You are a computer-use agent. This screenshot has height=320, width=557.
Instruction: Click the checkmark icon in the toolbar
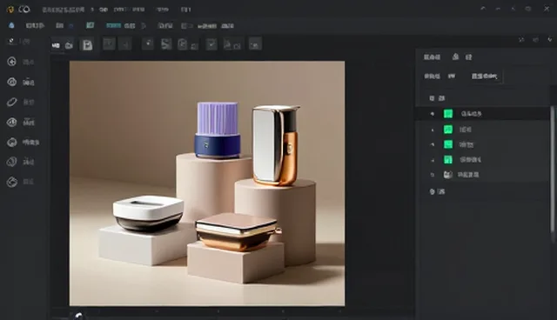pos(211,44)
